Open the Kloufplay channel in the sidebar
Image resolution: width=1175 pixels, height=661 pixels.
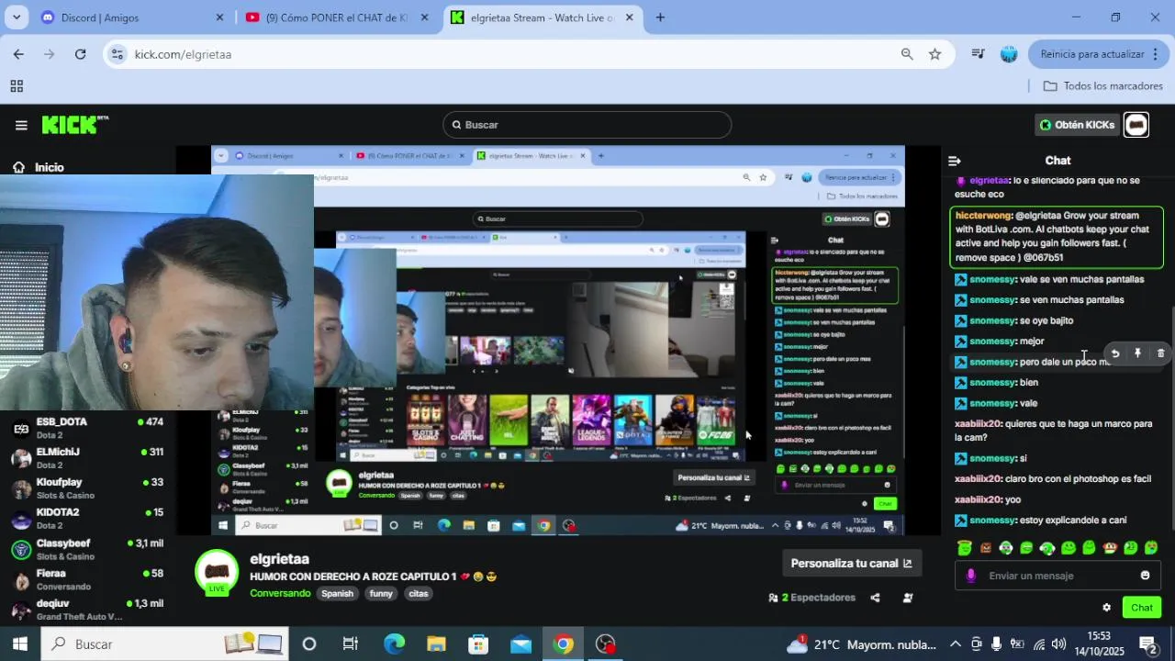tap(87, 488)
